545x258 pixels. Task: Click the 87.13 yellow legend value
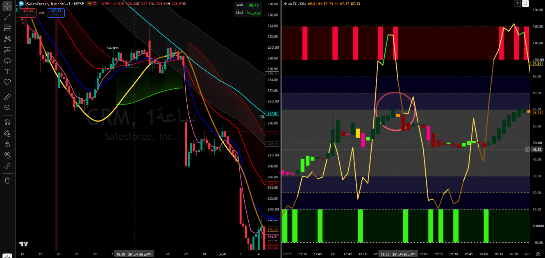356,3
